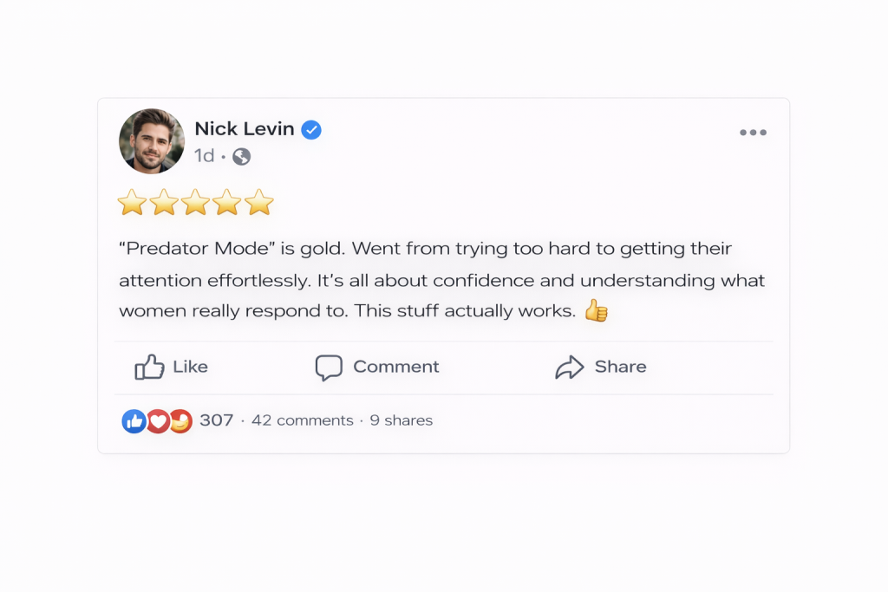The width and height of the screenshot is (888, 592).
Task: Click the blue verified badge
Action: point(311,130)
